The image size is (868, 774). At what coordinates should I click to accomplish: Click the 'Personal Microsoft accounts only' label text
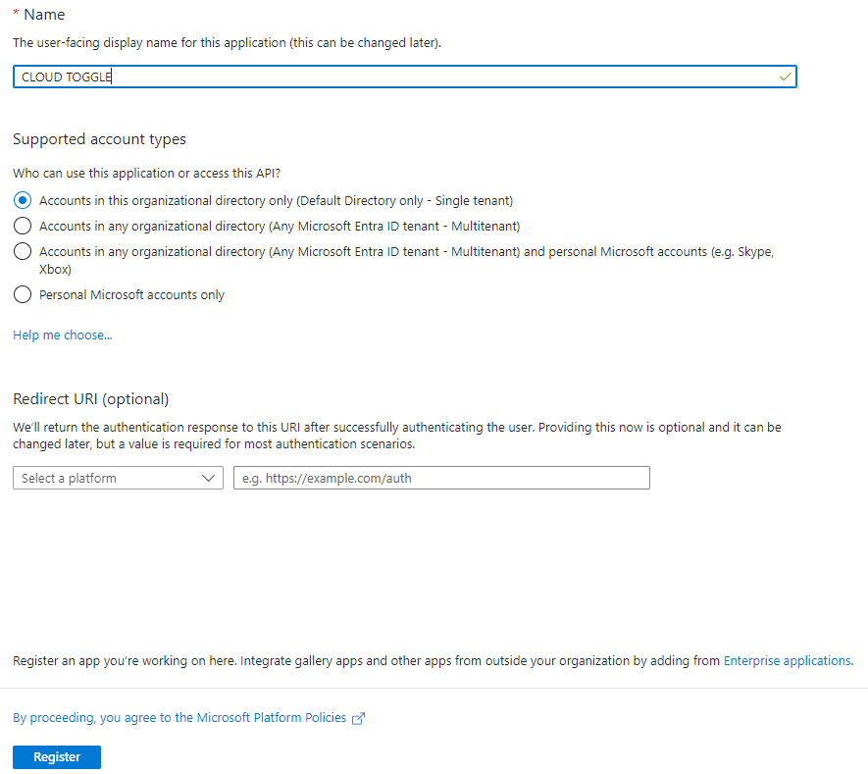[131, 294]
